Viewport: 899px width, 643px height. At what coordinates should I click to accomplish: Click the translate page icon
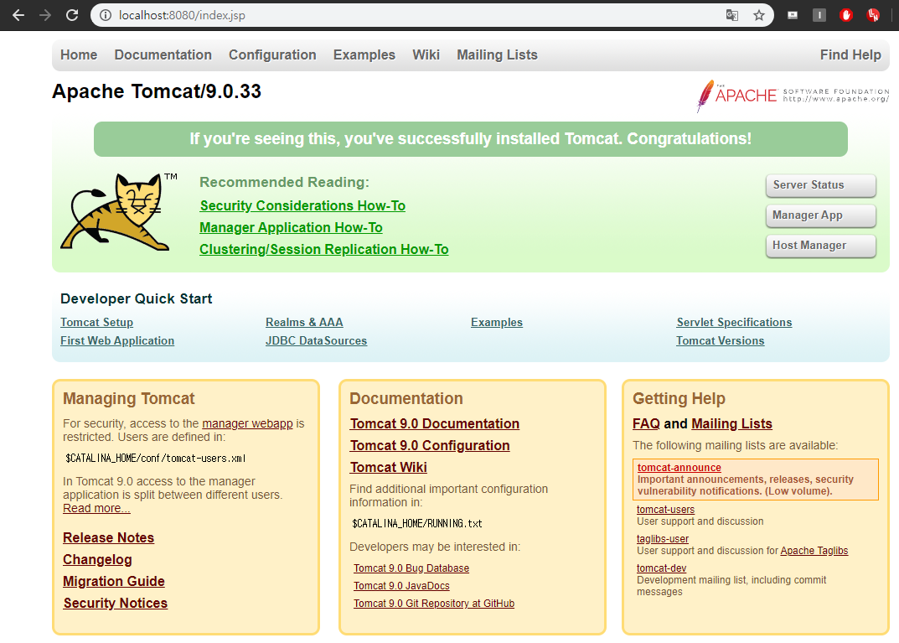point(732,15)
